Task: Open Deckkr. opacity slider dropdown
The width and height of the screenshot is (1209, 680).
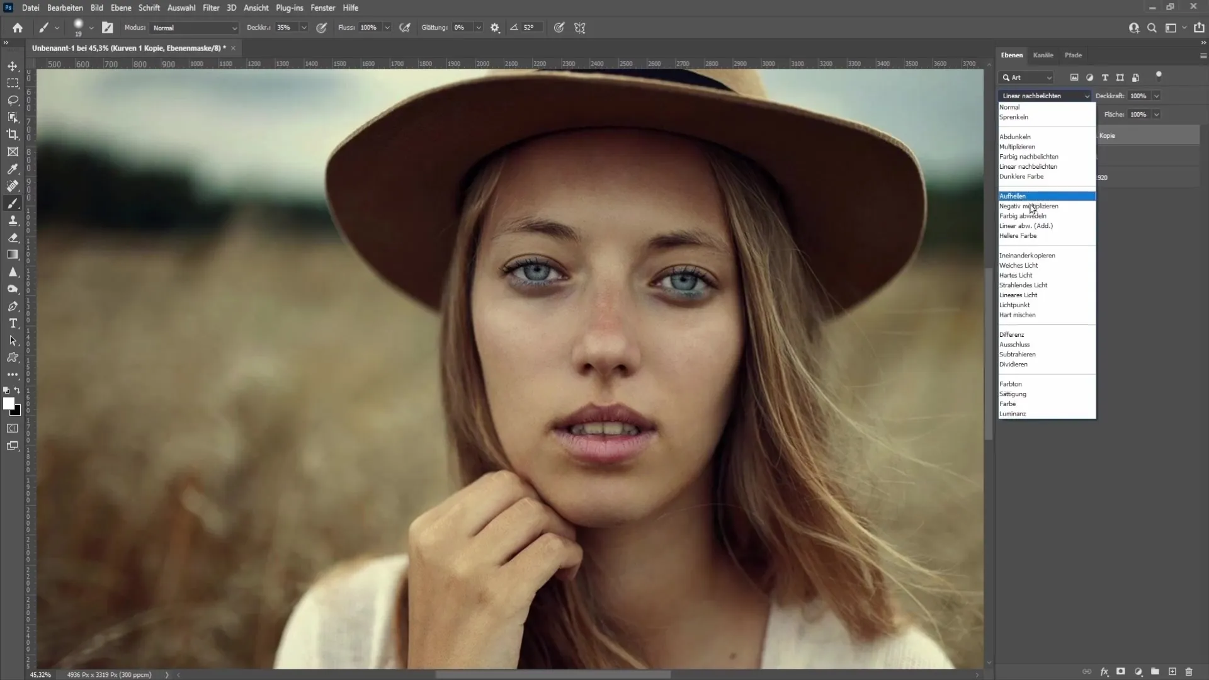Action: 304,28
